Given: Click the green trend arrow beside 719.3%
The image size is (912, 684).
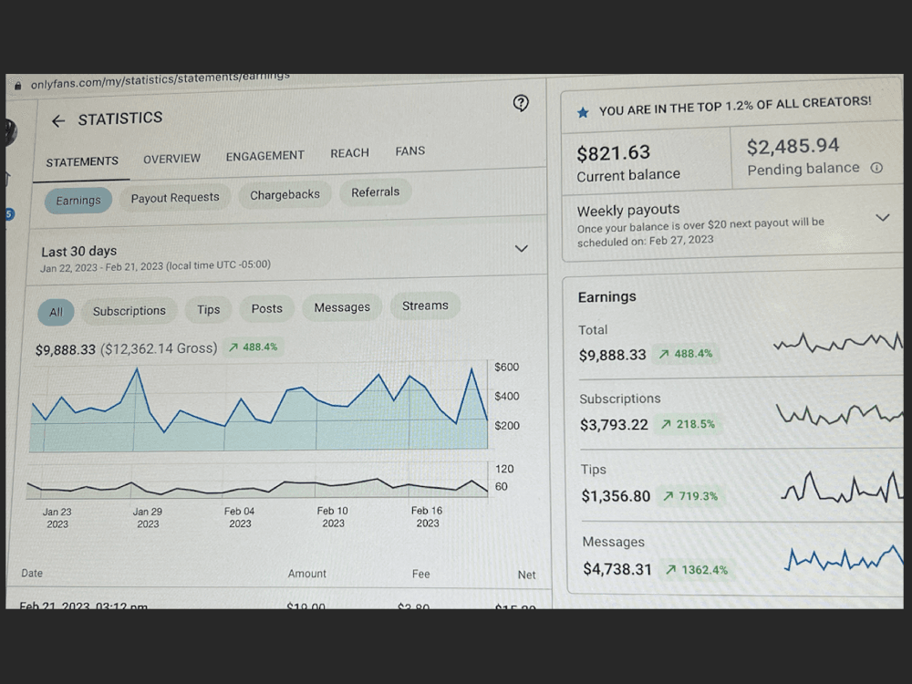Looking at the screenshot, I should point(668,496).
